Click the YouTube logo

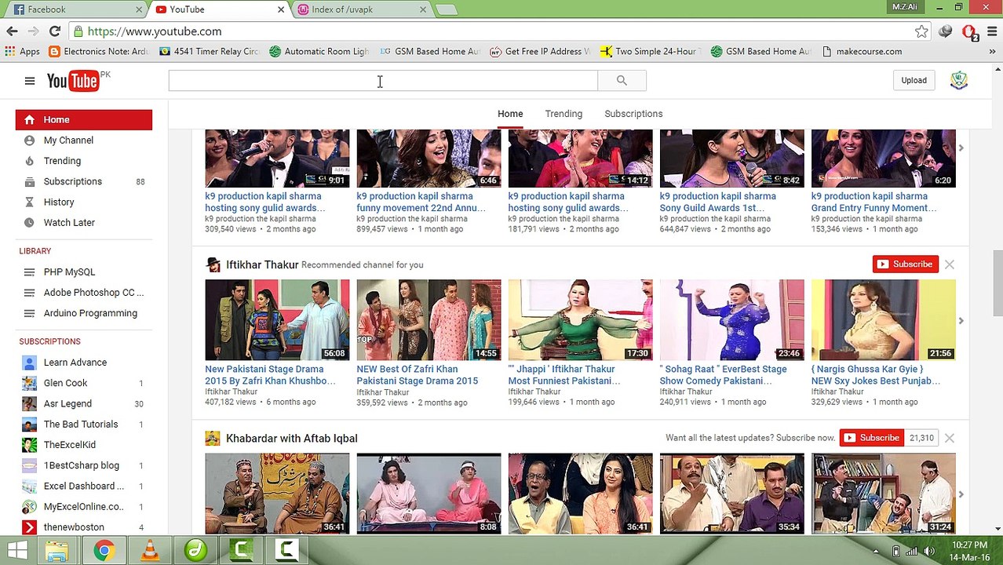pyautogui.click(x=75, y=81)
